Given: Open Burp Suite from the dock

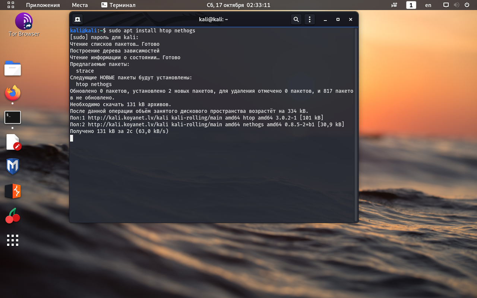Looking at the screenshot, I should coord(13,191).
